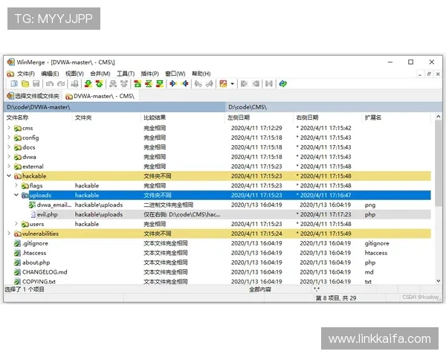Open the 窗口(W) menu
The image size is (446, 357).
pos(175,74)
